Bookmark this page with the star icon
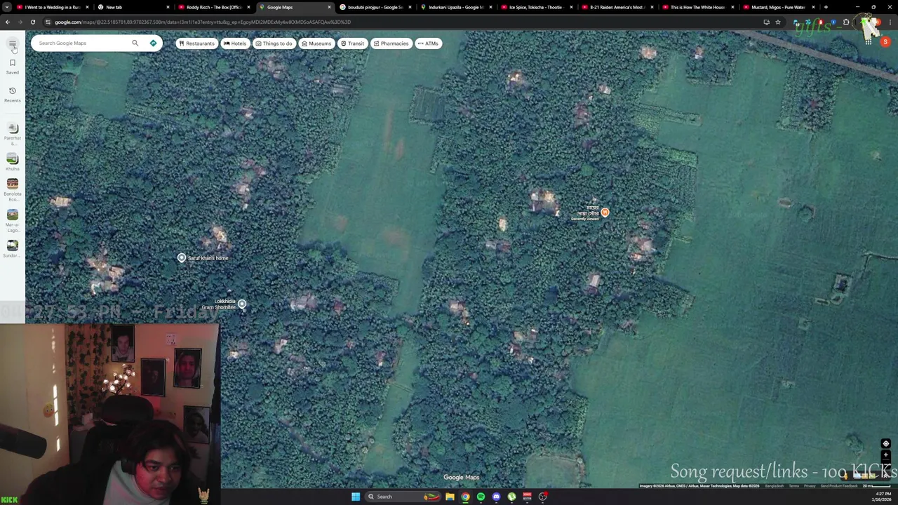 [778, 22]
